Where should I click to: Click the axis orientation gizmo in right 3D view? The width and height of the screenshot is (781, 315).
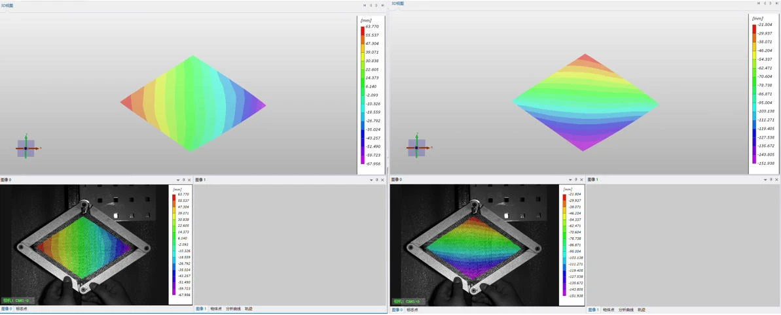416,148
